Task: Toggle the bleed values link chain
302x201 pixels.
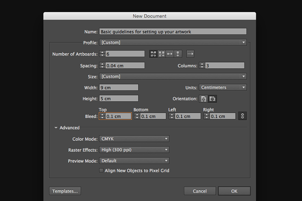Action: click(242, 116)
